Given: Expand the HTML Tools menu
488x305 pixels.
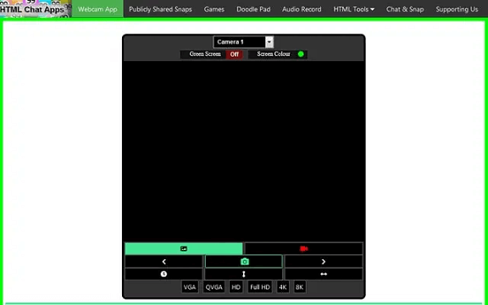Looking at the screenshot, I should tap(353, 9).
